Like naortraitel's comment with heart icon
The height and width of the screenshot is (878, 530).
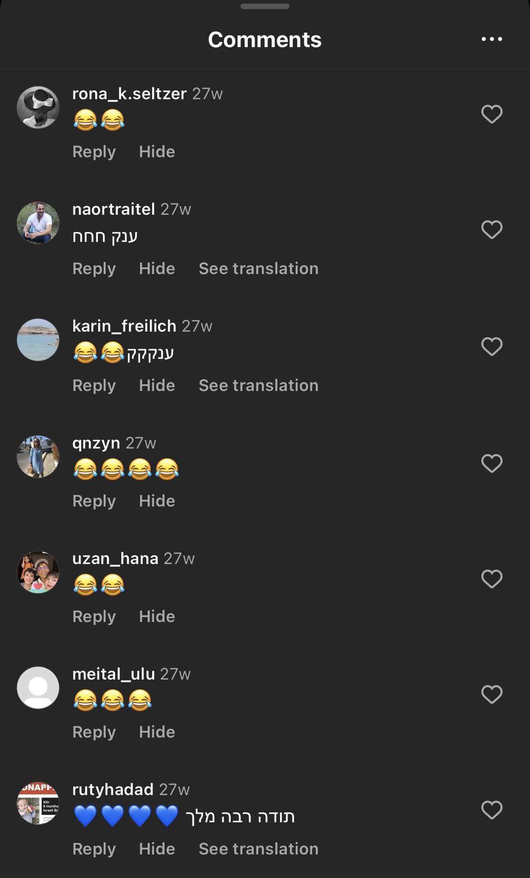491,230
